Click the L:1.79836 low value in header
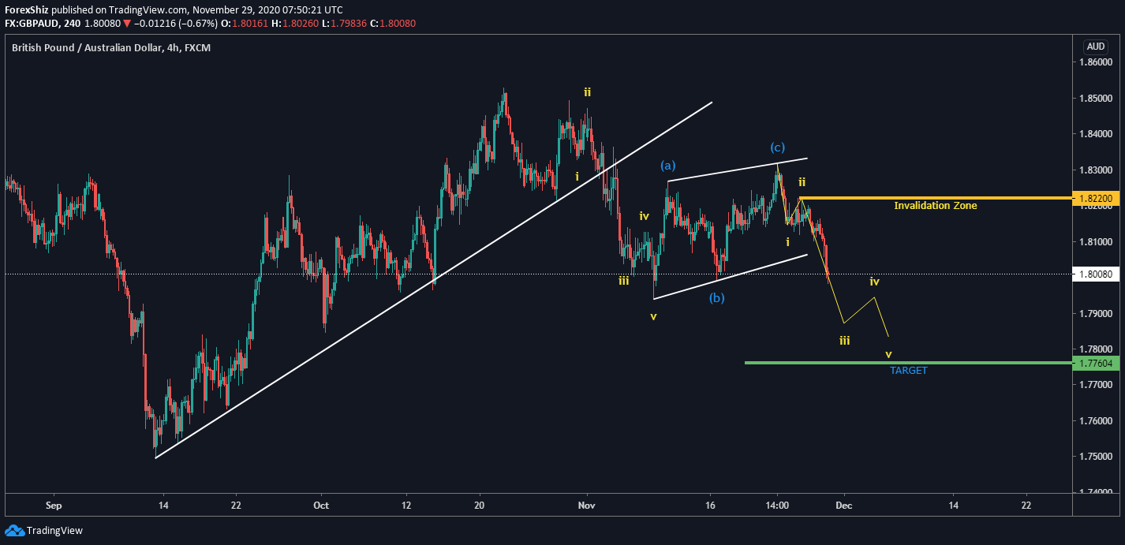The width and height of the screenshot is (1125, 545). 342,24
